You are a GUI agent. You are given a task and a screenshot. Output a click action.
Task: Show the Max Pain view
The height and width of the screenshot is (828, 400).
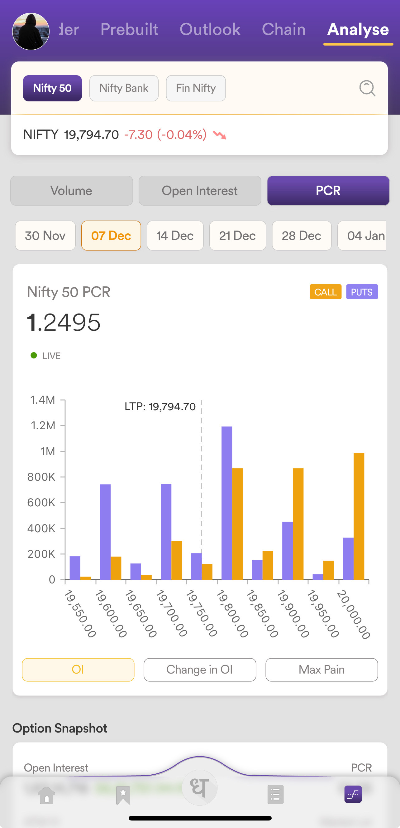pos(322,670)
